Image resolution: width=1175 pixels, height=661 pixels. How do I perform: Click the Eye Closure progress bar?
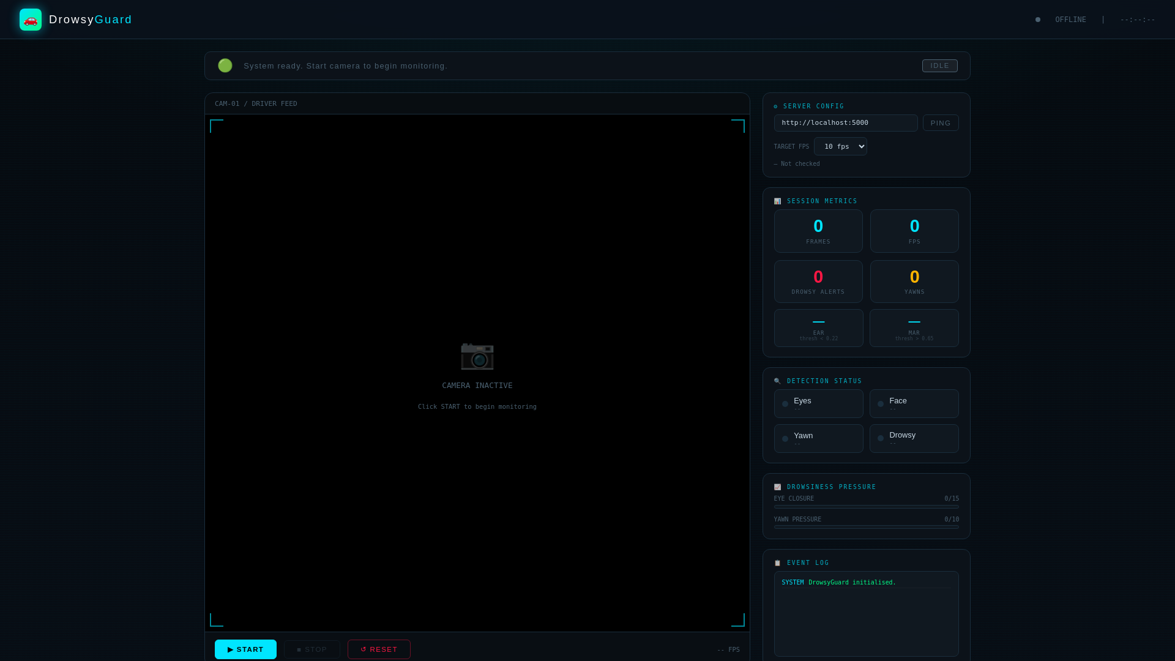[867, 507]
